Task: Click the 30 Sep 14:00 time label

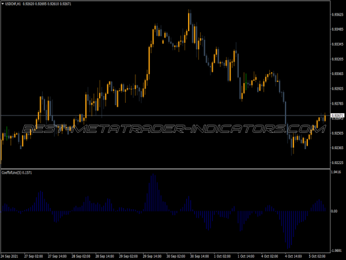Action: pyautogui.click(x=200, y=257)
